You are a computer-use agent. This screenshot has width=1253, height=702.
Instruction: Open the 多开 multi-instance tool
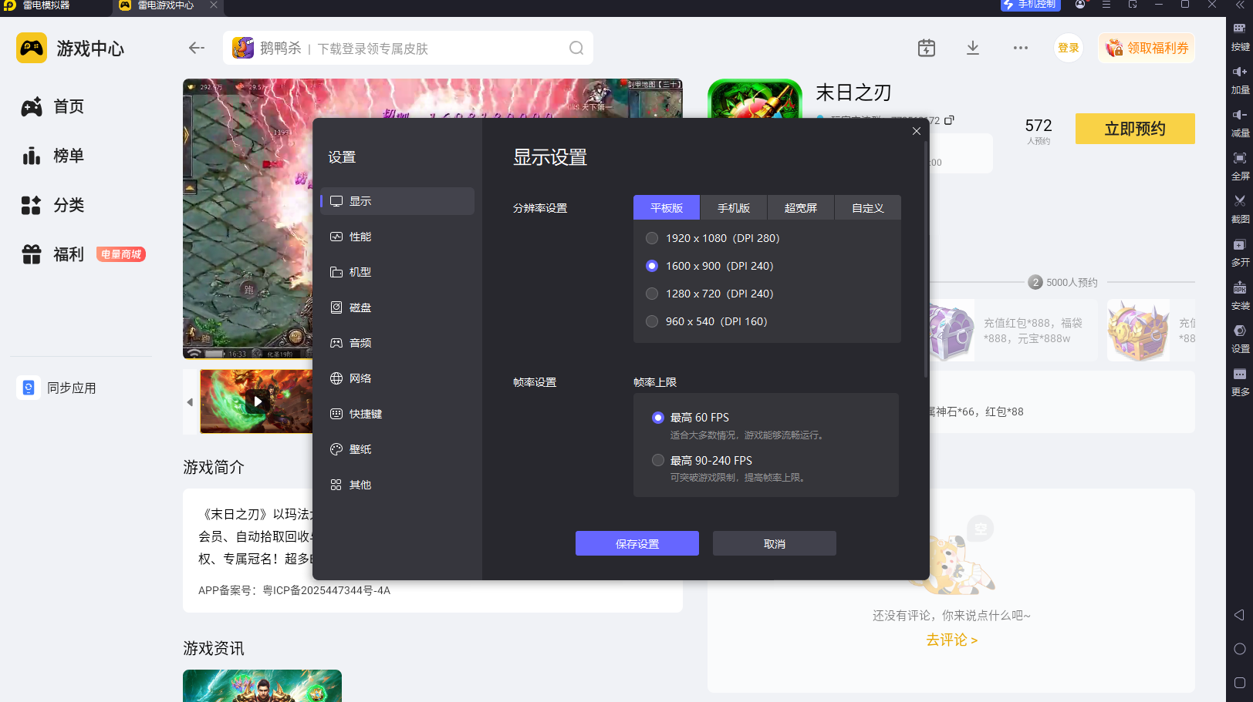click(1240, 251)
